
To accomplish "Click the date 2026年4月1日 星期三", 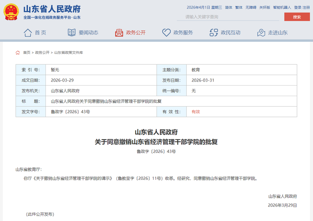I will 205,7.
